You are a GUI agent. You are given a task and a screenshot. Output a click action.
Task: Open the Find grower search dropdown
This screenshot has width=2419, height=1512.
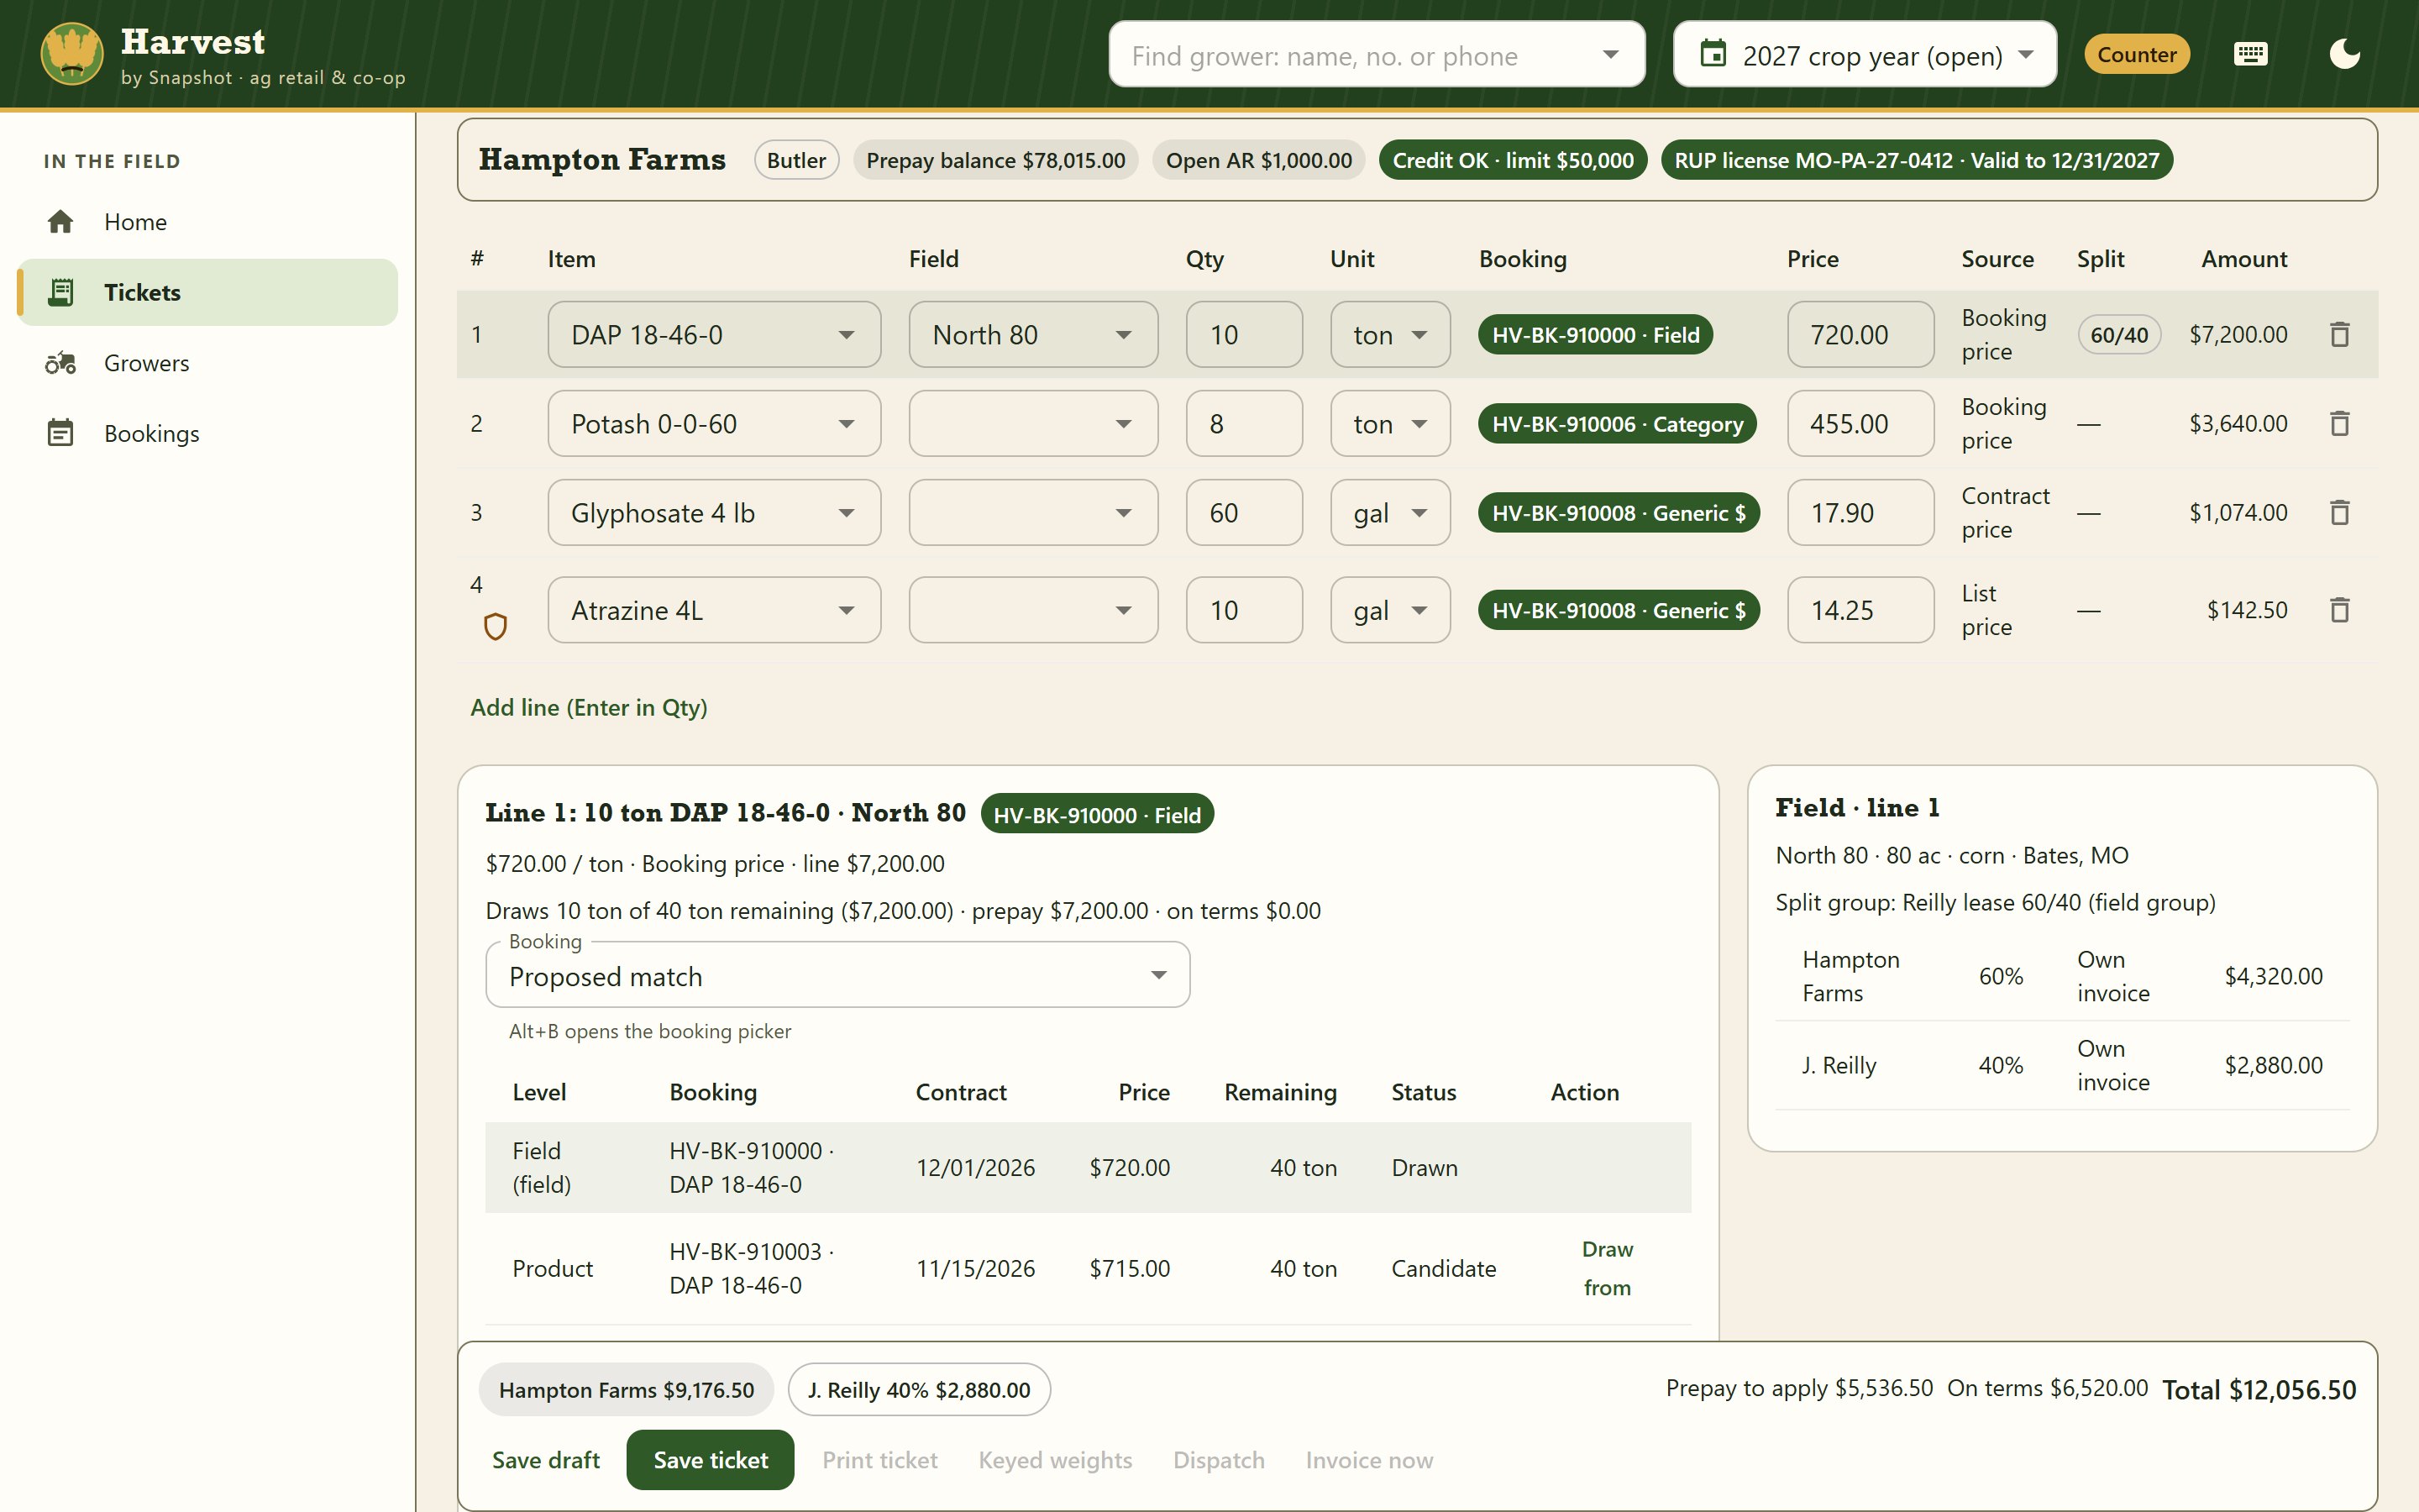(x=1377, y=54)
